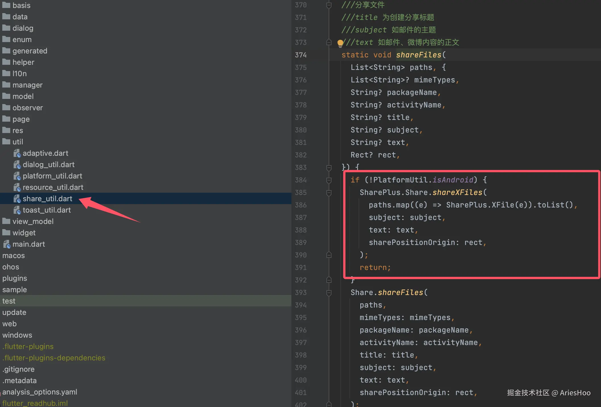Click the adaptive.dart file icon
The image size is (601, 407).
click(17, 153)
